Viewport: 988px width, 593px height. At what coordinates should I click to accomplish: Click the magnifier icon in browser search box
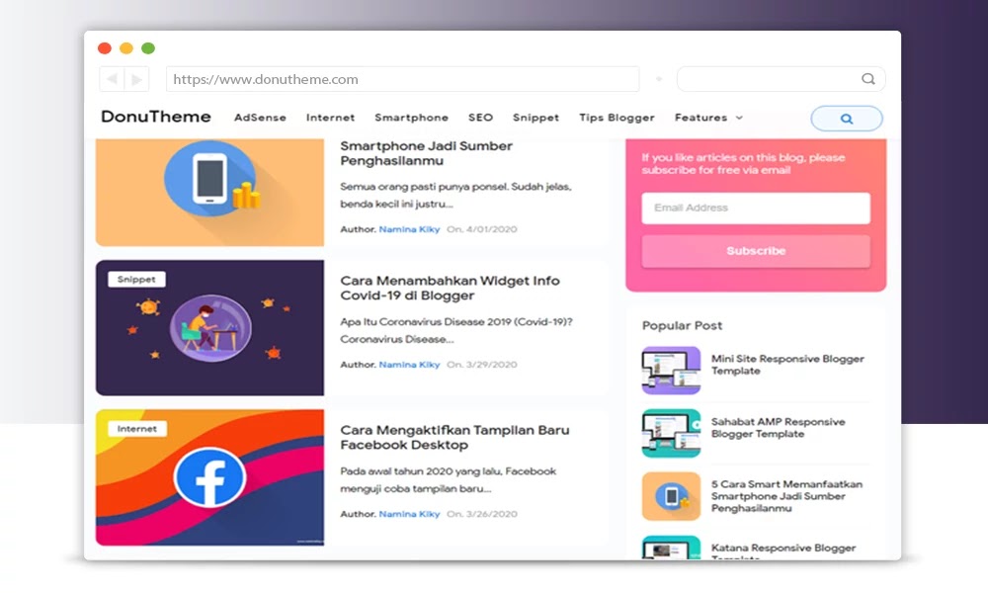(868, 79)
